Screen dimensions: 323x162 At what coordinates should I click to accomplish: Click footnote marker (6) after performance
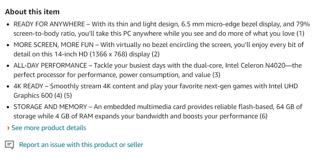(x=263, y=116)
